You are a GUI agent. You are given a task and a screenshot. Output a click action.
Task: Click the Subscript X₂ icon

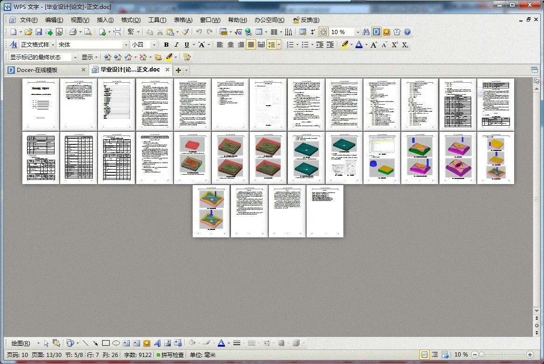[405, 44]
